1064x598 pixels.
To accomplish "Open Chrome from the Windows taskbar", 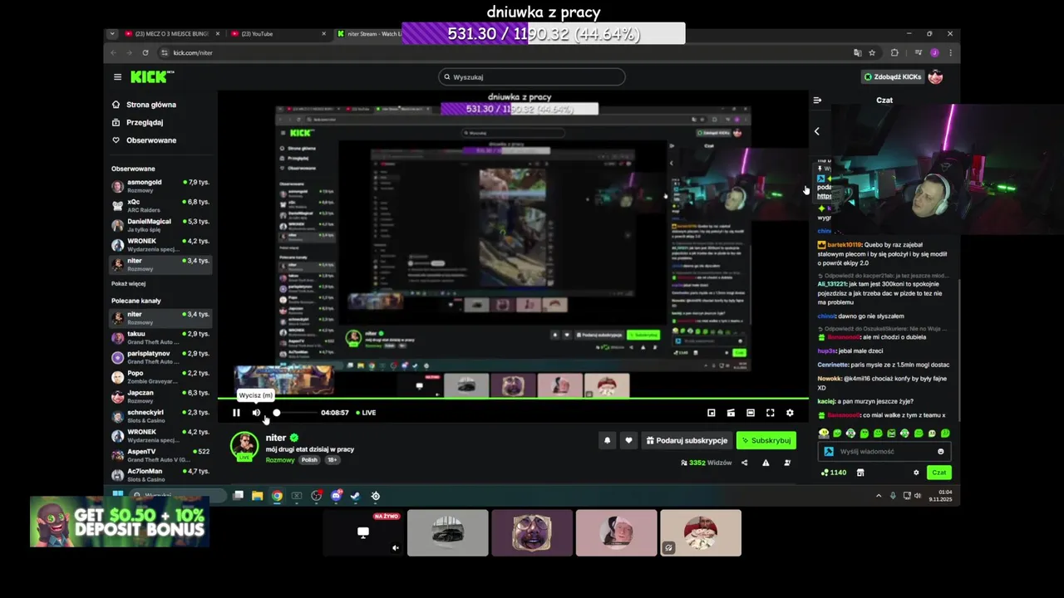I will 277,496.
